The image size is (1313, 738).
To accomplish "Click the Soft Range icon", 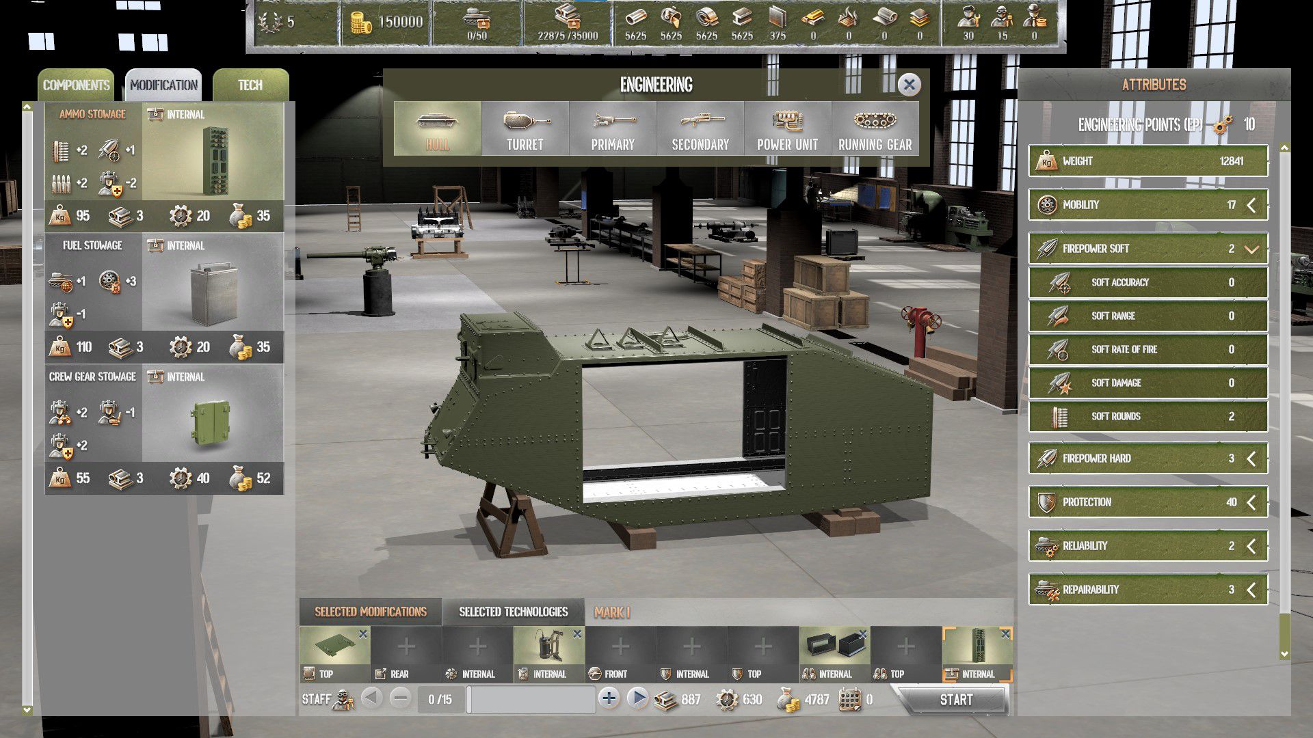I will pos(1059,316).
